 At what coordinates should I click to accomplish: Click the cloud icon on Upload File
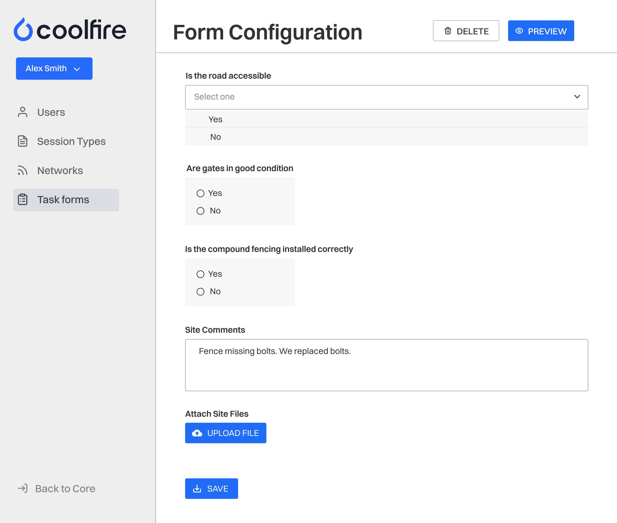coord(197,433)
